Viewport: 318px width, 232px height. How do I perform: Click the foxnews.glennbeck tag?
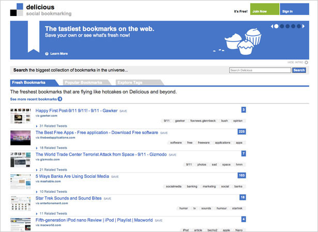pyautogui.click(x=203, y=121)
